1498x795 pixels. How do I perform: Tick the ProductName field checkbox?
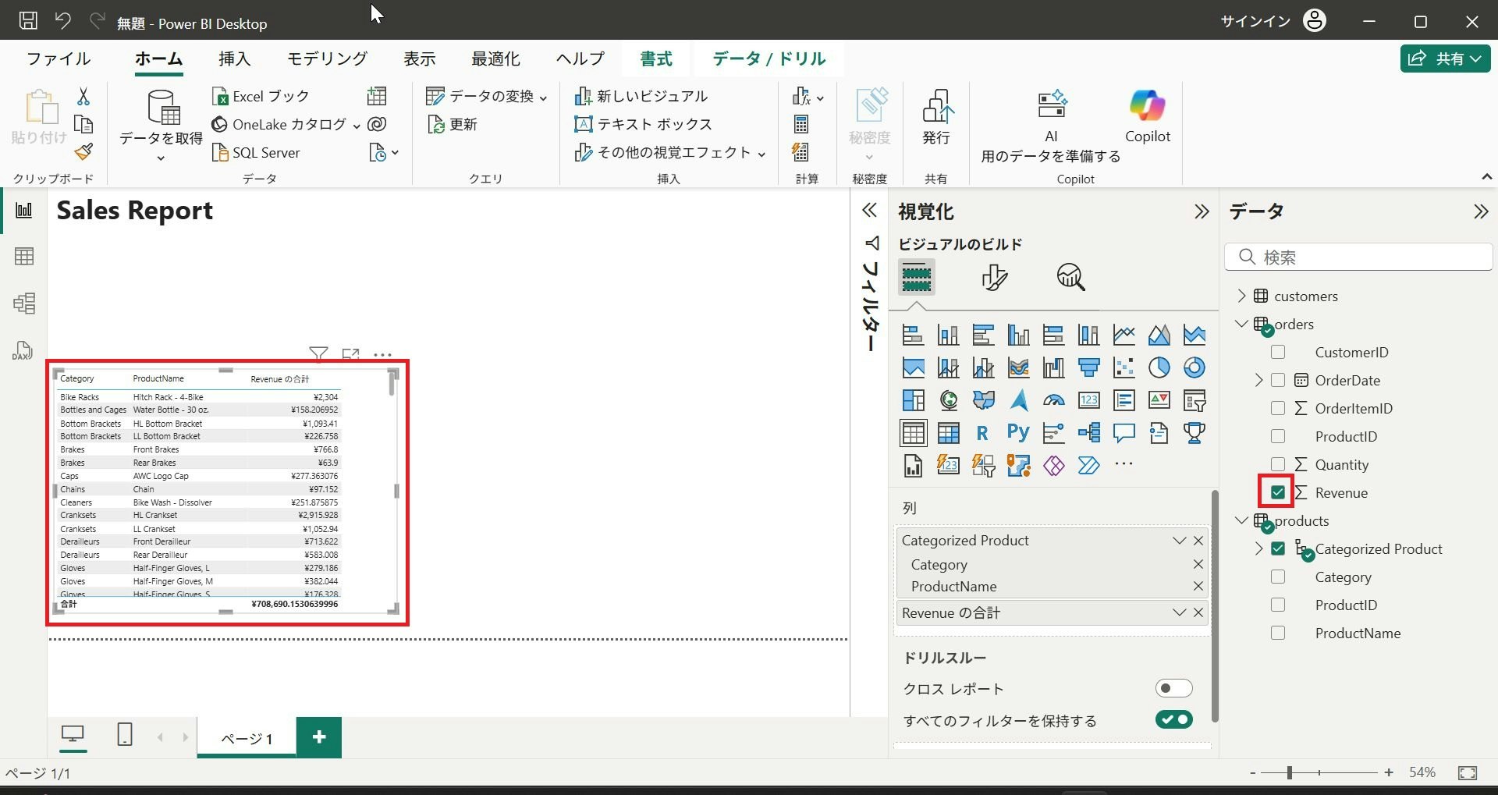tap(1278, 633)
